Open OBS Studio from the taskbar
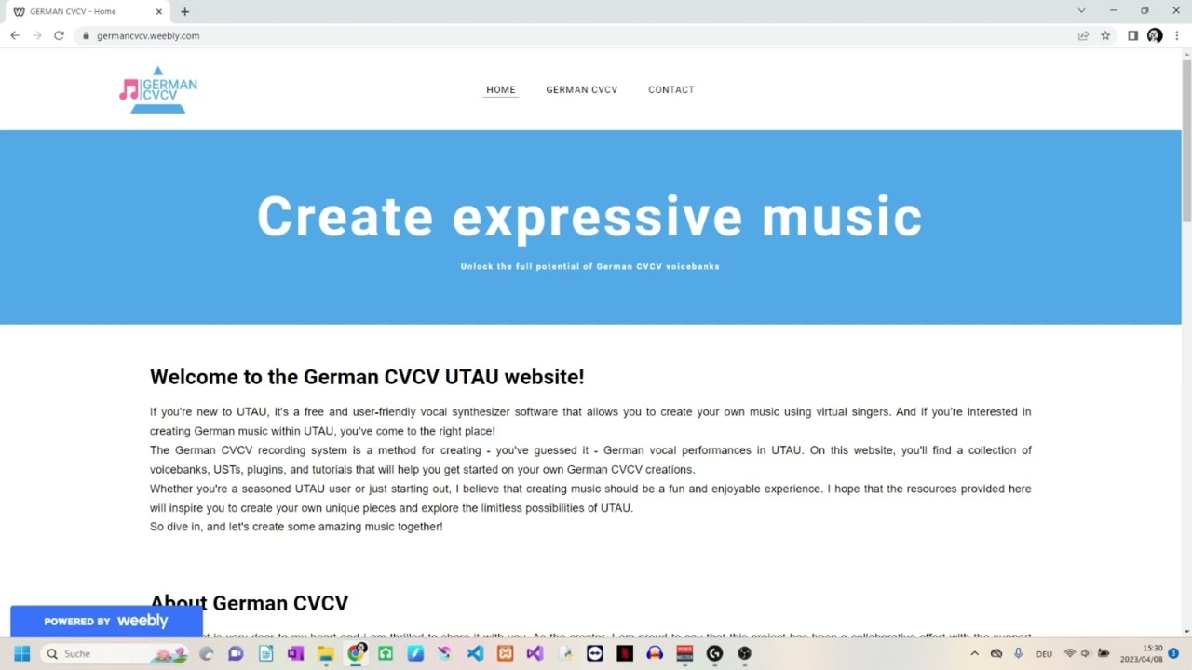Screen dimensions: 1192x670 point(744,653)
